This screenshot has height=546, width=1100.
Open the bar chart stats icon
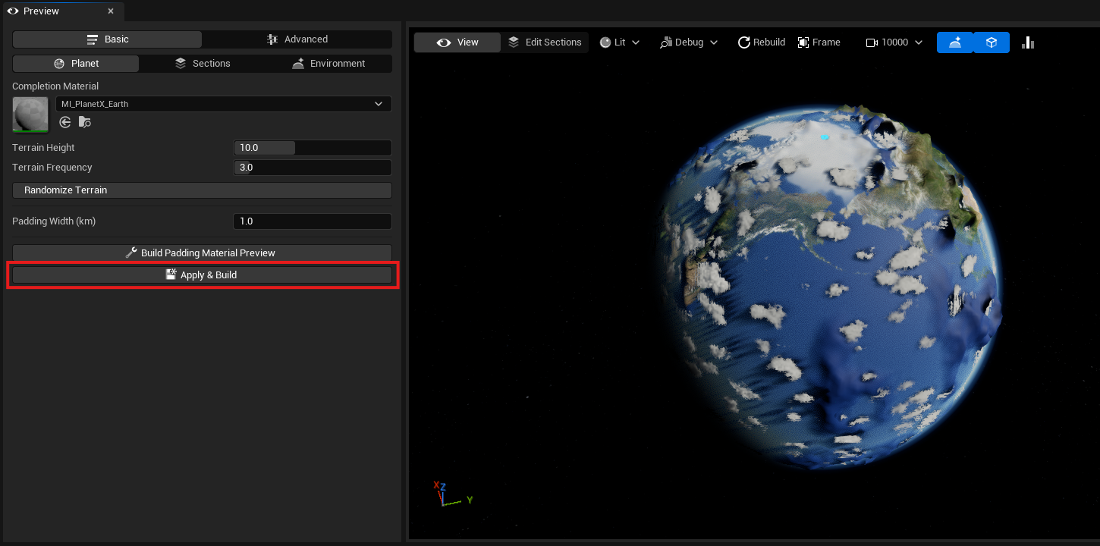pyautogui.click(x=1028, y=42)
